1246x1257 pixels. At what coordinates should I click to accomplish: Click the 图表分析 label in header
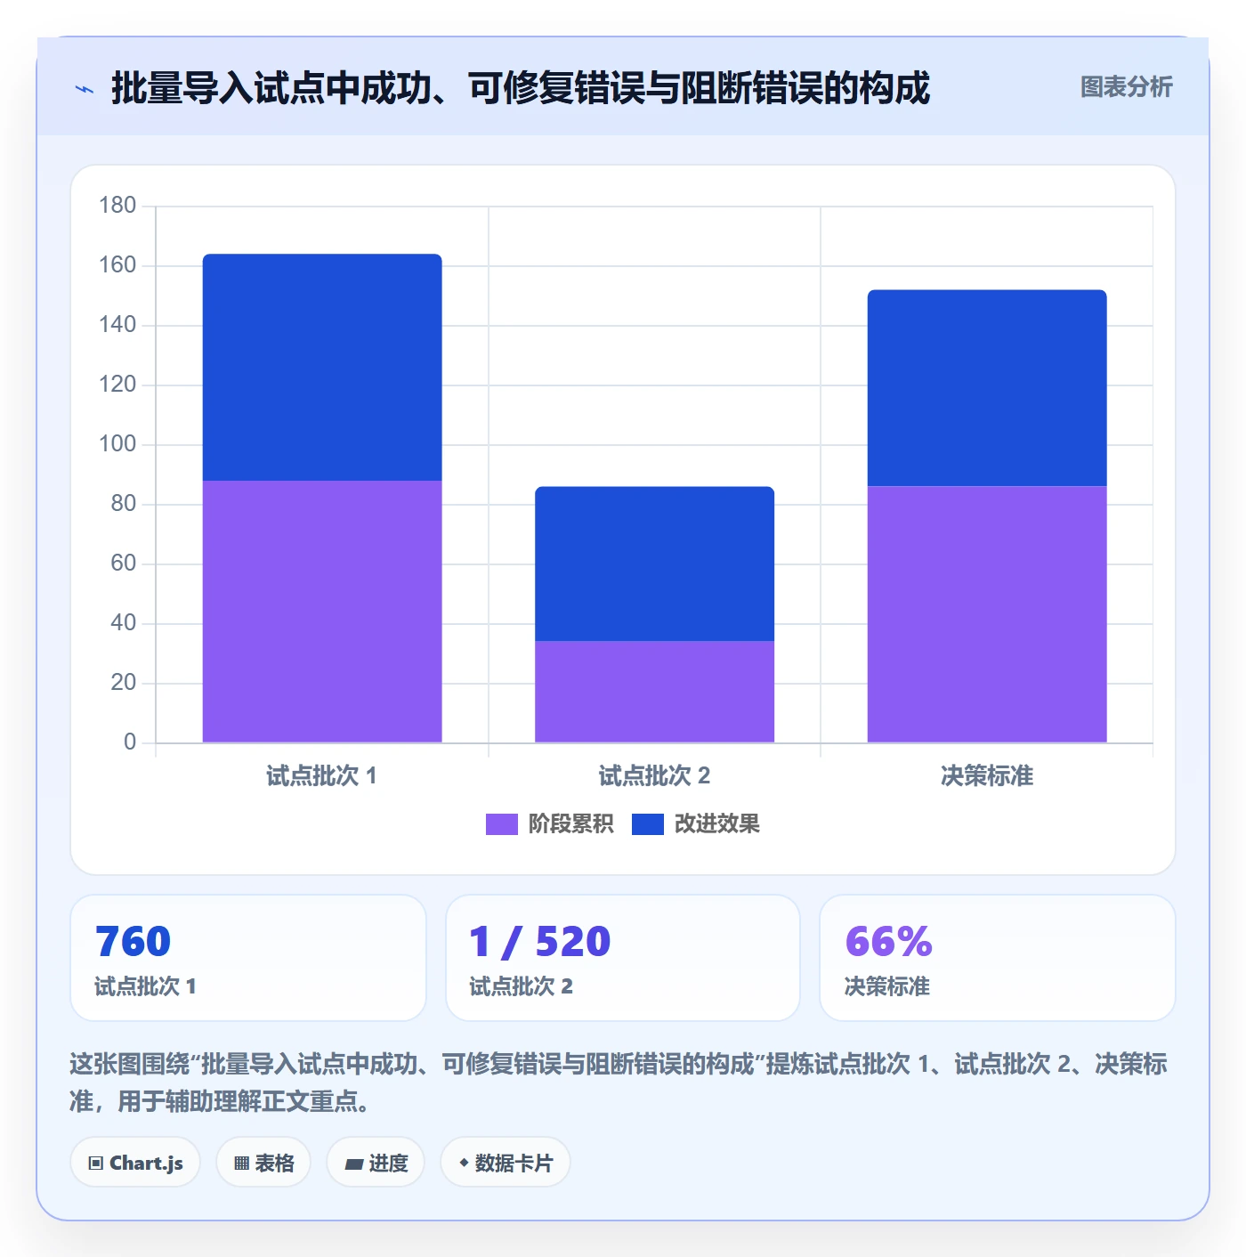click(1126, 87)
